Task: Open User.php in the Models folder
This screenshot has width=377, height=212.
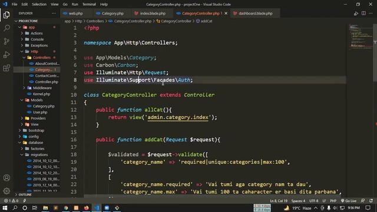Action: (40, 112)
